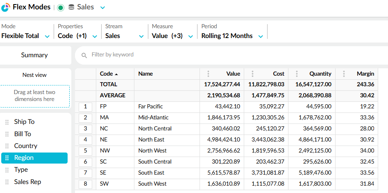Click the Flex Modes logo icon

coord(6,7)
